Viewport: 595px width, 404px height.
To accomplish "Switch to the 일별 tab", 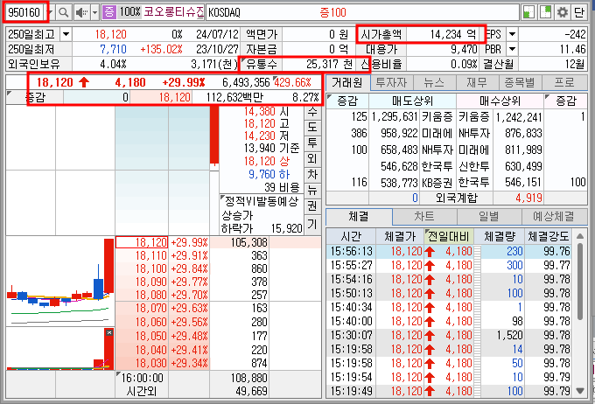I will (x=489, y=217).
